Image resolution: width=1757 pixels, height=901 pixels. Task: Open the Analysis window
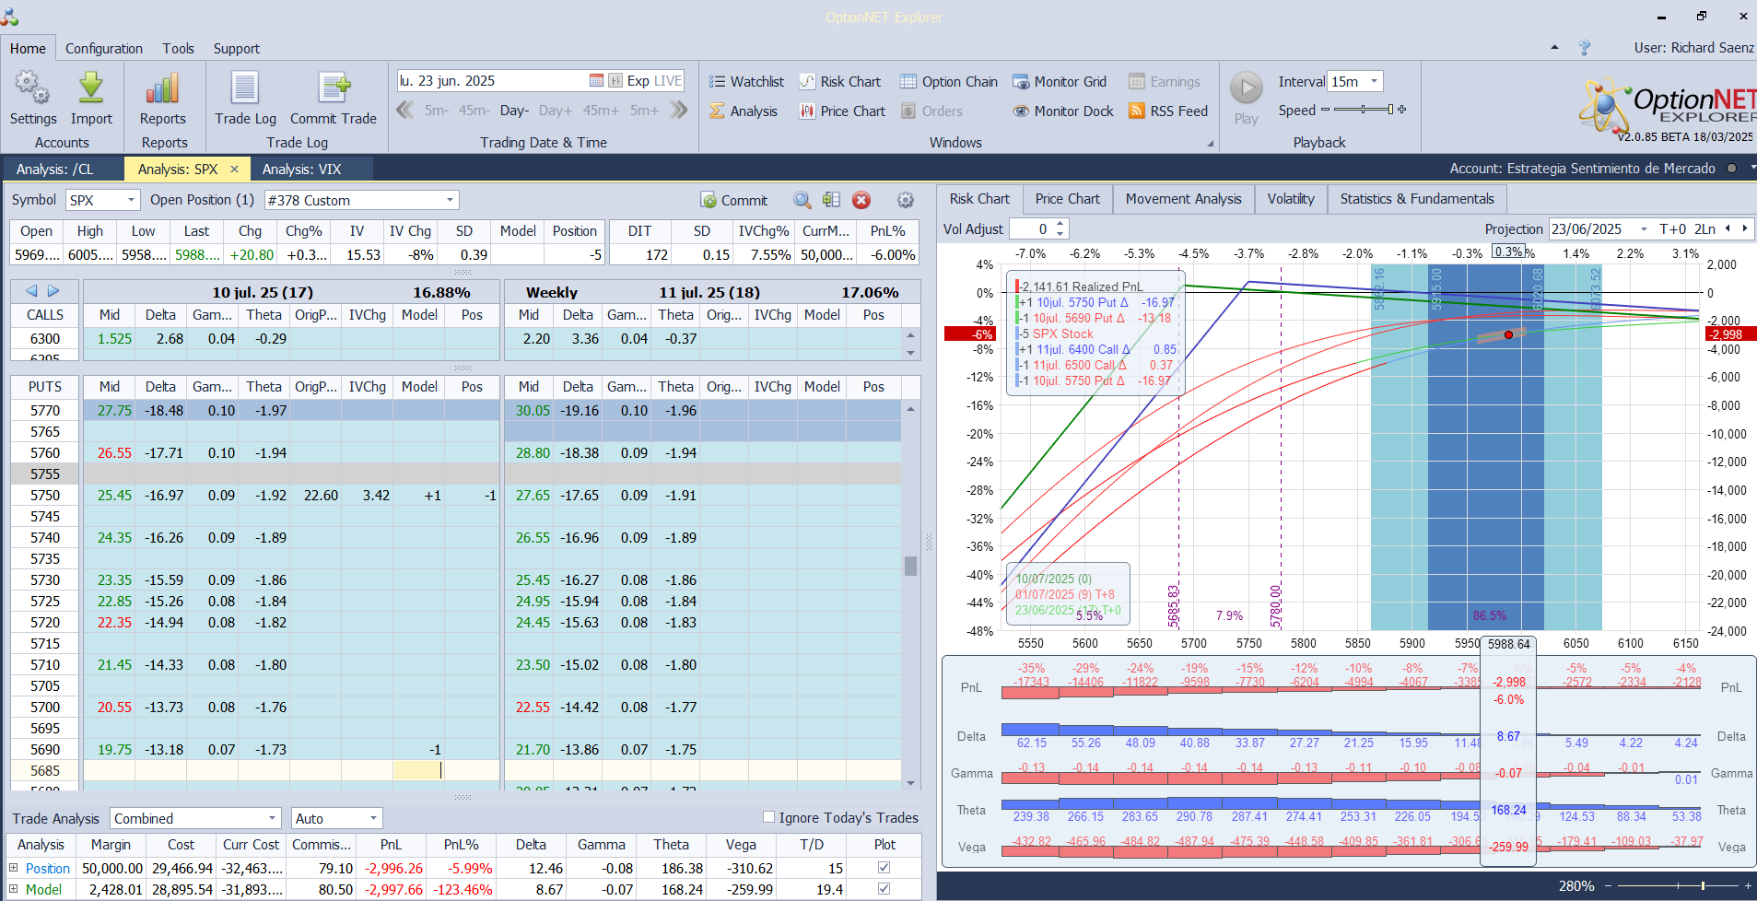[744, 111]
